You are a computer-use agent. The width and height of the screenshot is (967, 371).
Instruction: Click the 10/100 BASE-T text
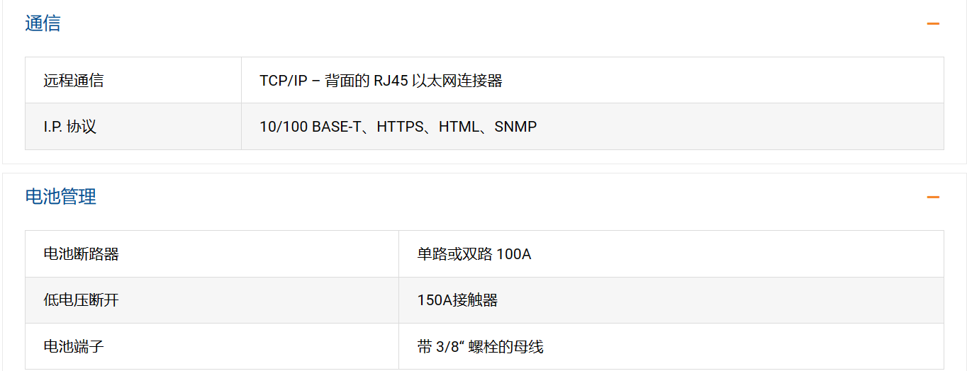point(311,127)
